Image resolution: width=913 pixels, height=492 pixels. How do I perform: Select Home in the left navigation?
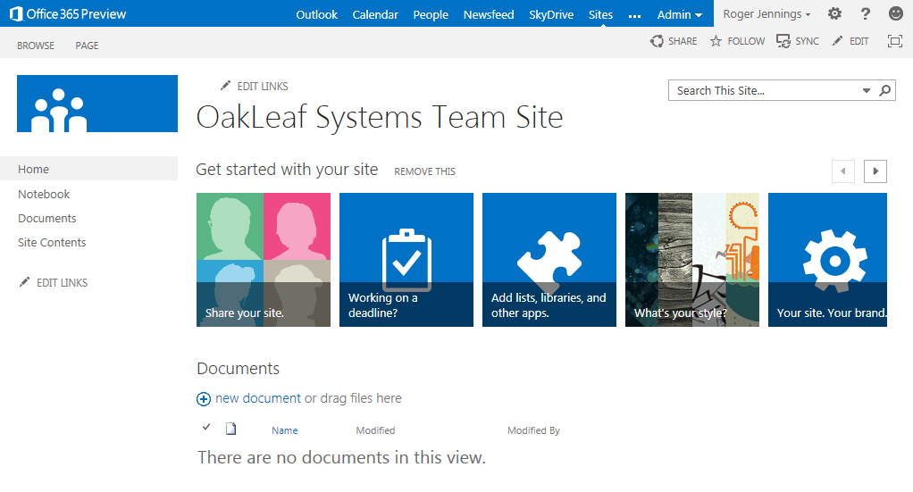88,169
